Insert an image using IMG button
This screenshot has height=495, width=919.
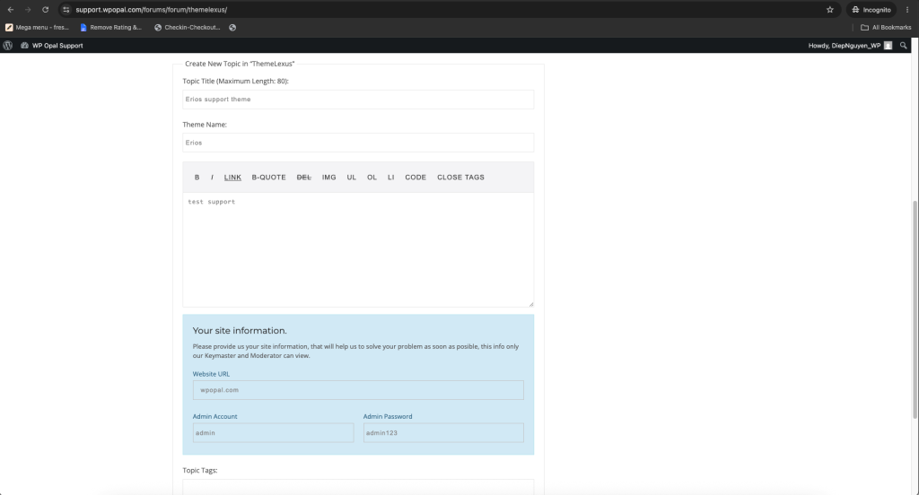(x=328, y=177)
